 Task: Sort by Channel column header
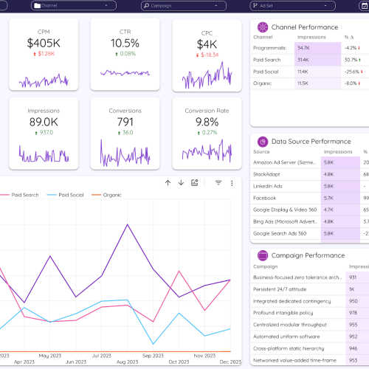(263, 37)
